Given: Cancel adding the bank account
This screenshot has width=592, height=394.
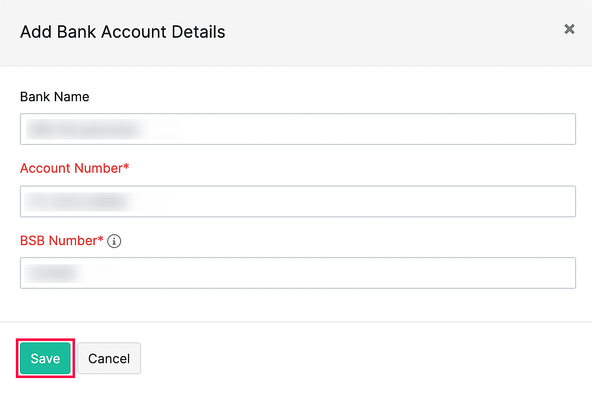Looking at the screenshot, I should (109, 358).
